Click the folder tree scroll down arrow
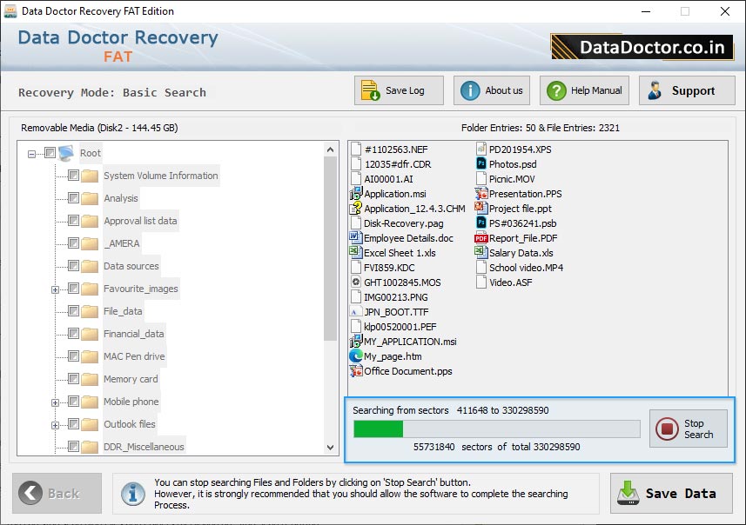The width and height of the screenshot is (746, 525). pyautogui.click(x=331, y=447)
